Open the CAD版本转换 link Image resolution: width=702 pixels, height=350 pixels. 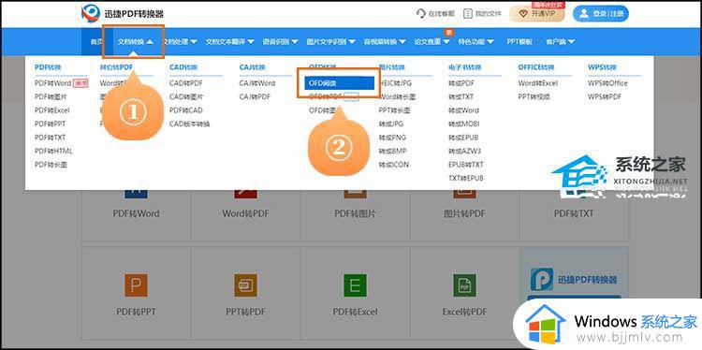(189, 124)
